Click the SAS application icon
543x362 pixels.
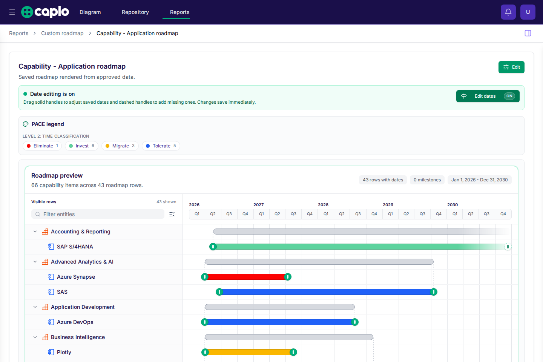click(51, 292)
